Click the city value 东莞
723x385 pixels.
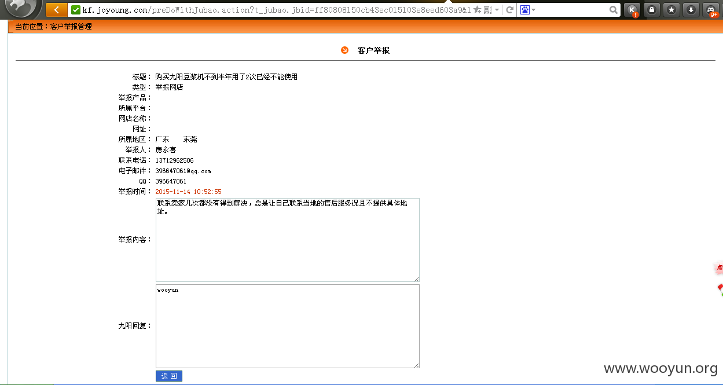click(190, 140)
